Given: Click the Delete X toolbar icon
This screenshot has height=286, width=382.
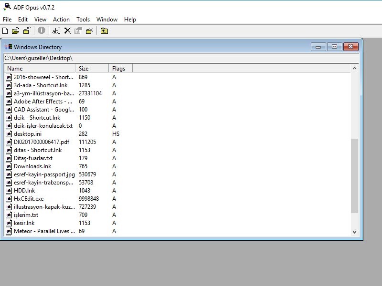Looking at the screenshot, I should click(x=67, y=31).
